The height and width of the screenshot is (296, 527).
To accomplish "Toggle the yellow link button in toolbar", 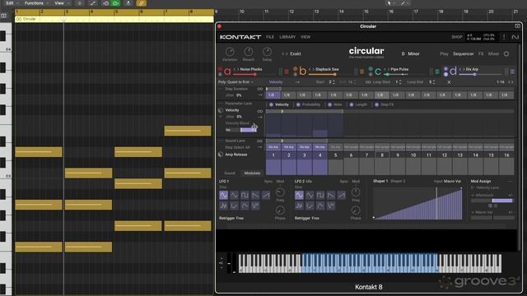I will pyautogui.click(x=141, y=3).
